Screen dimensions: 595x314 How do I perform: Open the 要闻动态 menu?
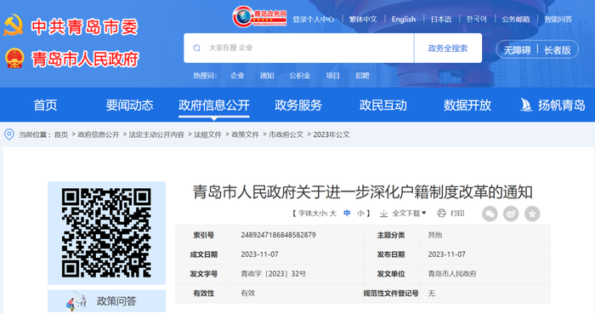coord(129,106)
